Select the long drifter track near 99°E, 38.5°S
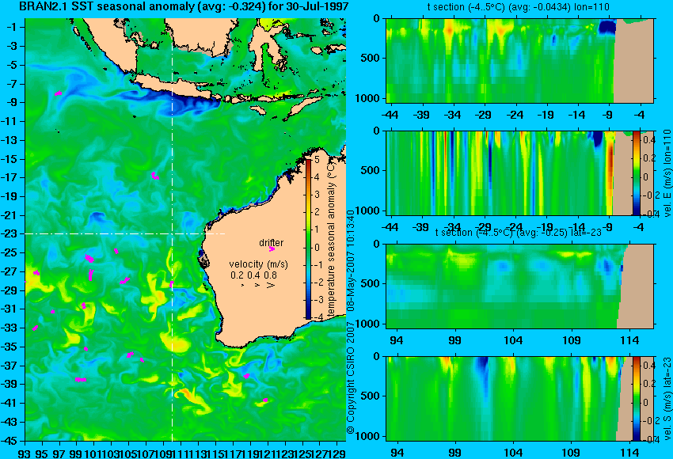The width and height of the screenshot is (673, 459). coord(81,380)
